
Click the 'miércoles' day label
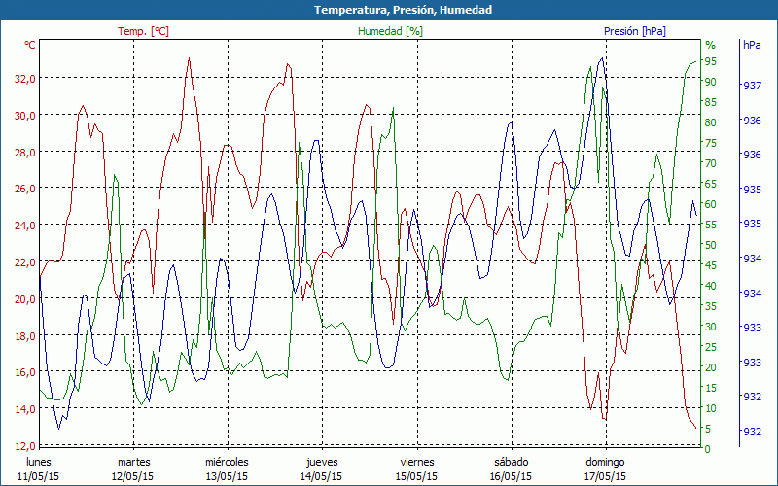click(227, 462)
